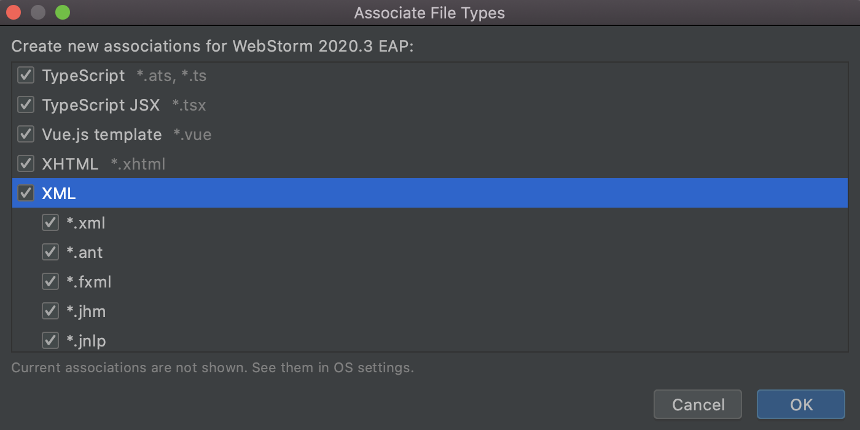Uncheck the XML group checkbox
The width and height of the screenshot is (860, 430).
pyautogui.click(x=26, y=193)
